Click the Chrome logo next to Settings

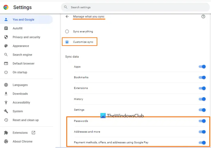[6, 7]
